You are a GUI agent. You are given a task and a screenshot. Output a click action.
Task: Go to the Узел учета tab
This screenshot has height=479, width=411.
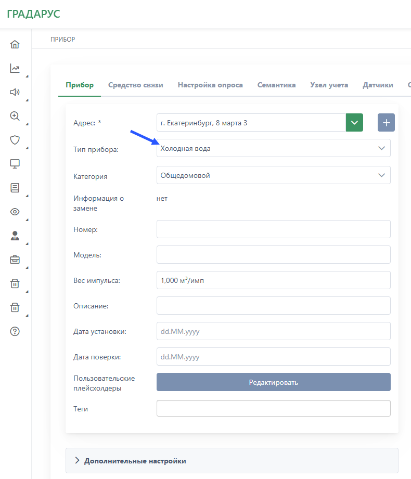coord(329,85)
